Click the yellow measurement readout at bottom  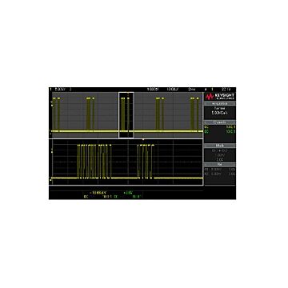tap(98, 192)
